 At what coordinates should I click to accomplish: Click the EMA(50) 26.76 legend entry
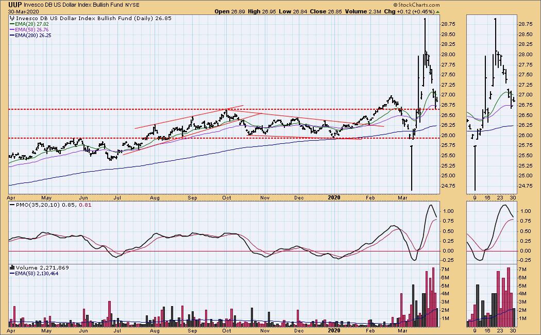(x=32, y=30)
